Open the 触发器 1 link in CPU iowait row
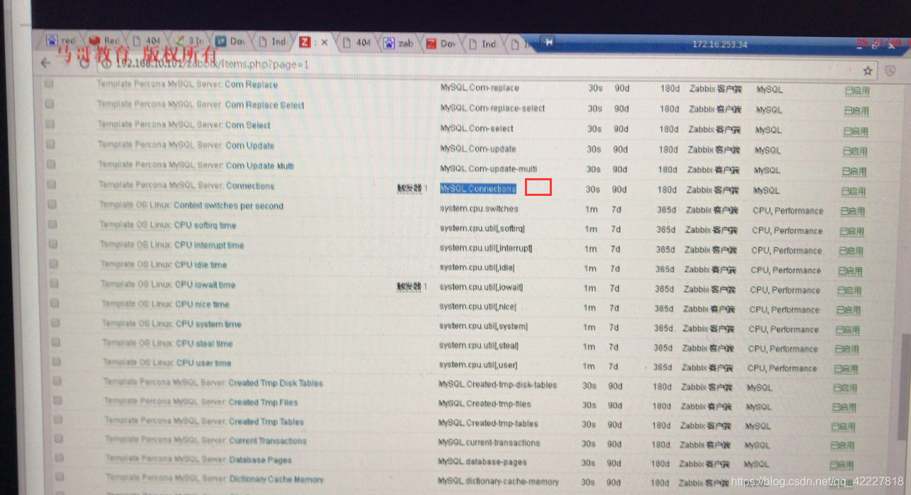Screen dimensions: 911x495 (412, 286)
